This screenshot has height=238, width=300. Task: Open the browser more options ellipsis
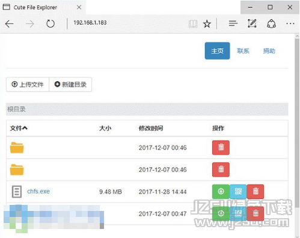[290, 23]
